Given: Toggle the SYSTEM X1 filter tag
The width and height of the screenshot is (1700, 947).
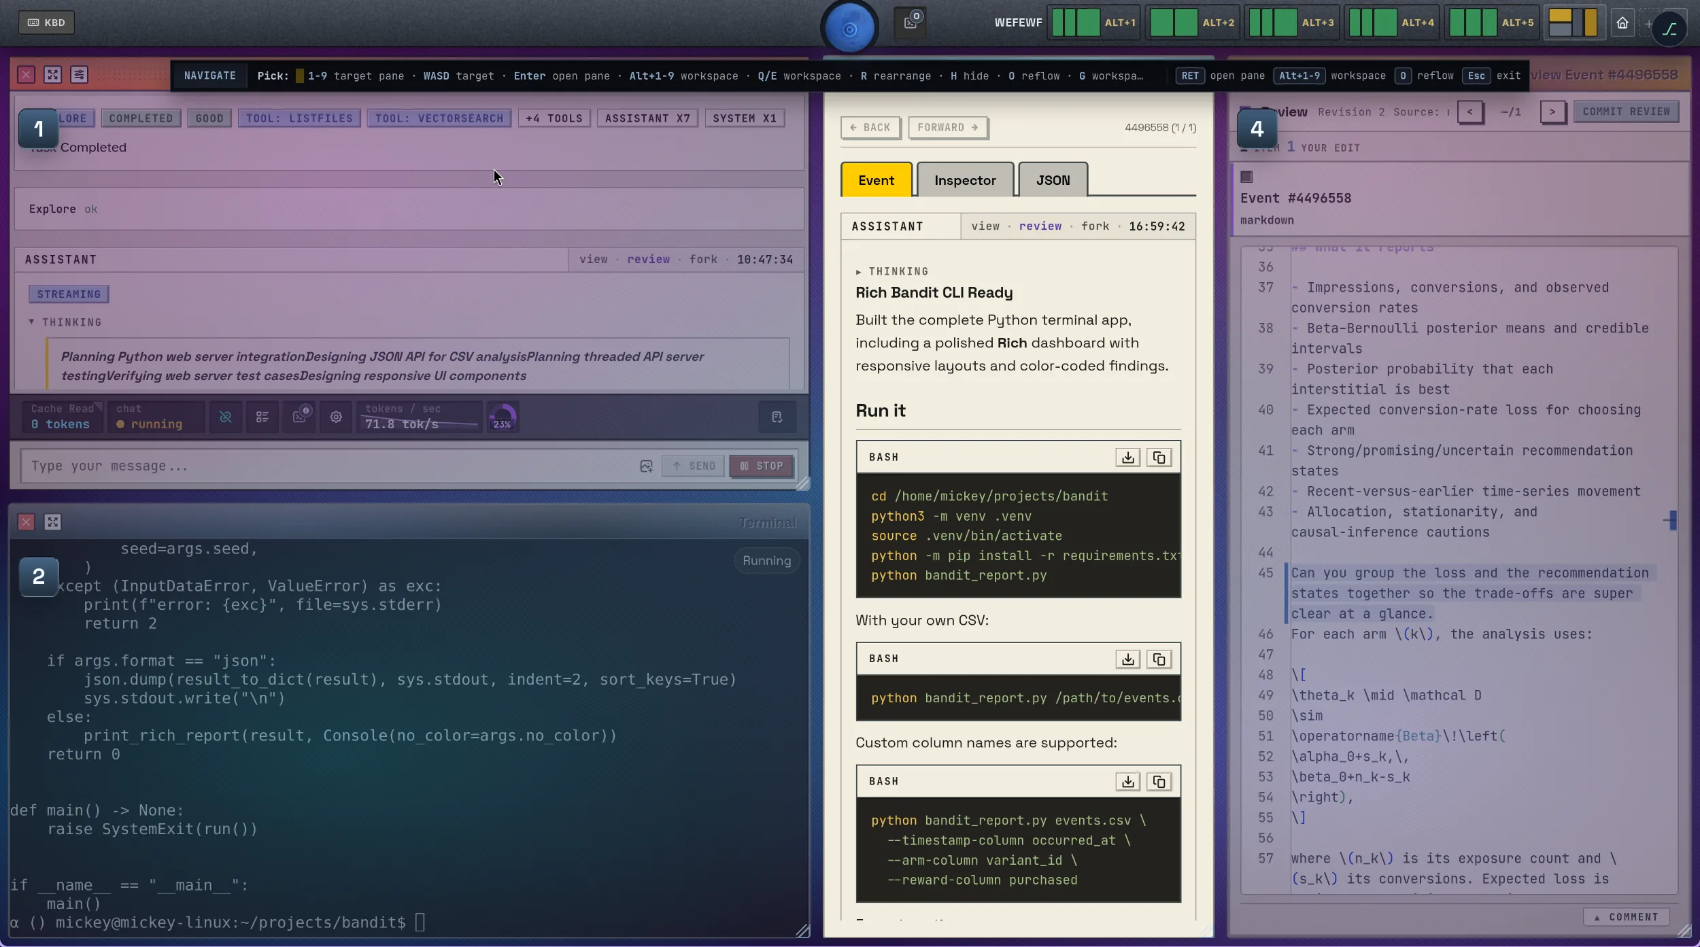Looking at the screenshot, I should tap(745, 118).
